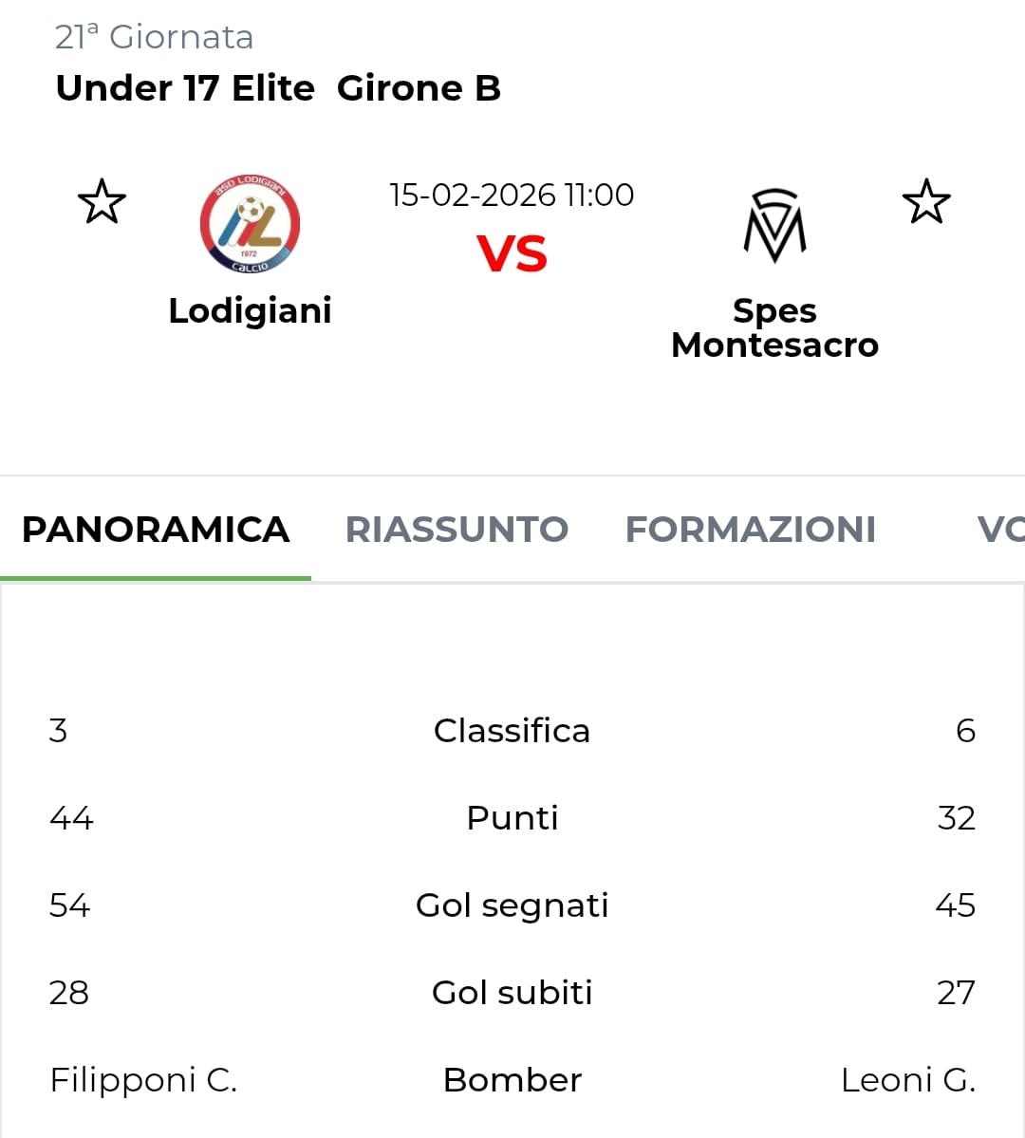This screenshot has width=1025, height=1138.
Task: Toggle the Spes Montesacro favorite star
Action: click(925, 202)
